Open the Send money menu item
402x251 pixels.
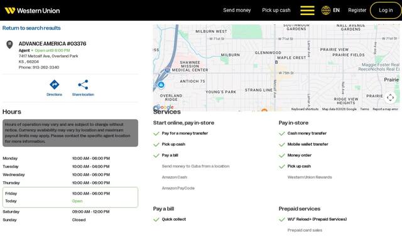[237, 10]
